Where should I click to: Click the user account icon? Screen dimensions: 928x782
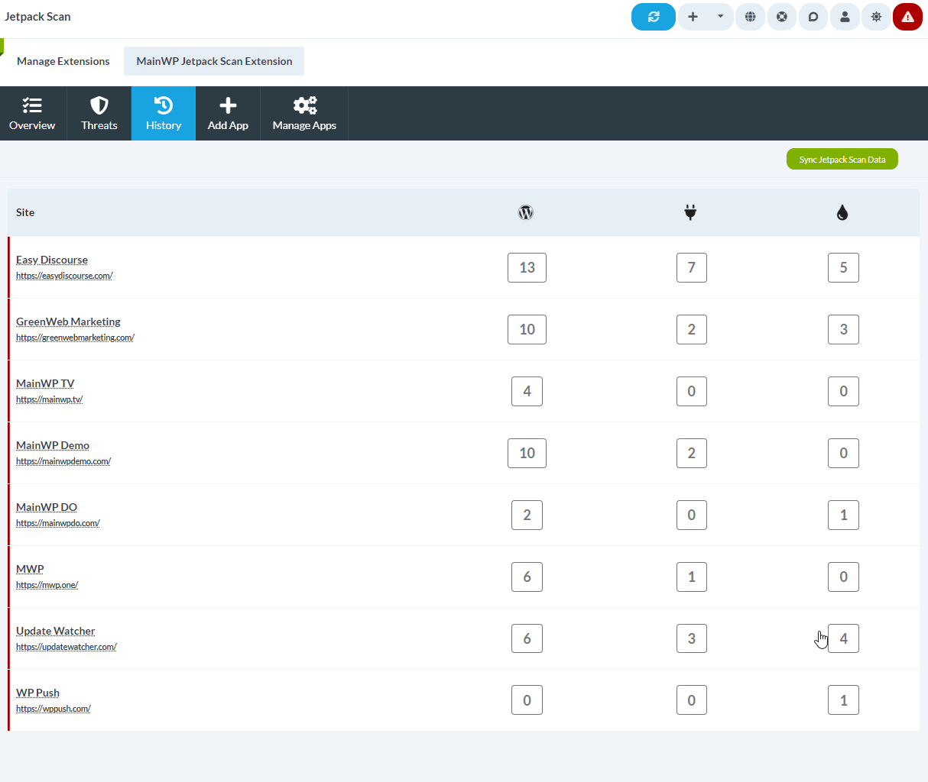845,16
